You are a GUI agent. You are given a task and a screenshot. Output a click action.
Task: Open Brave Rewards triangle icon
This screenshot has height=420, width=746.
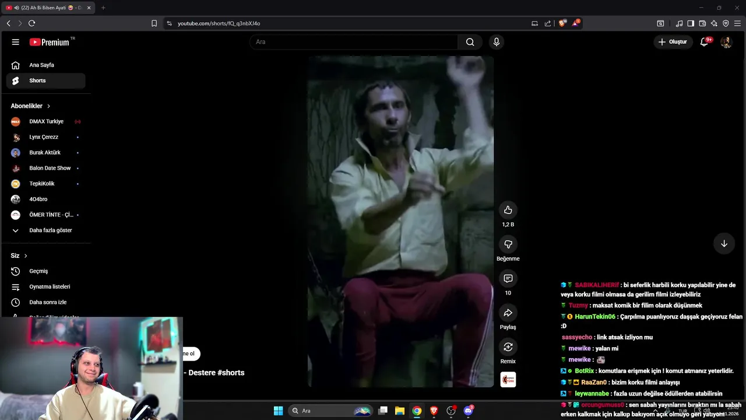(576, 23)
